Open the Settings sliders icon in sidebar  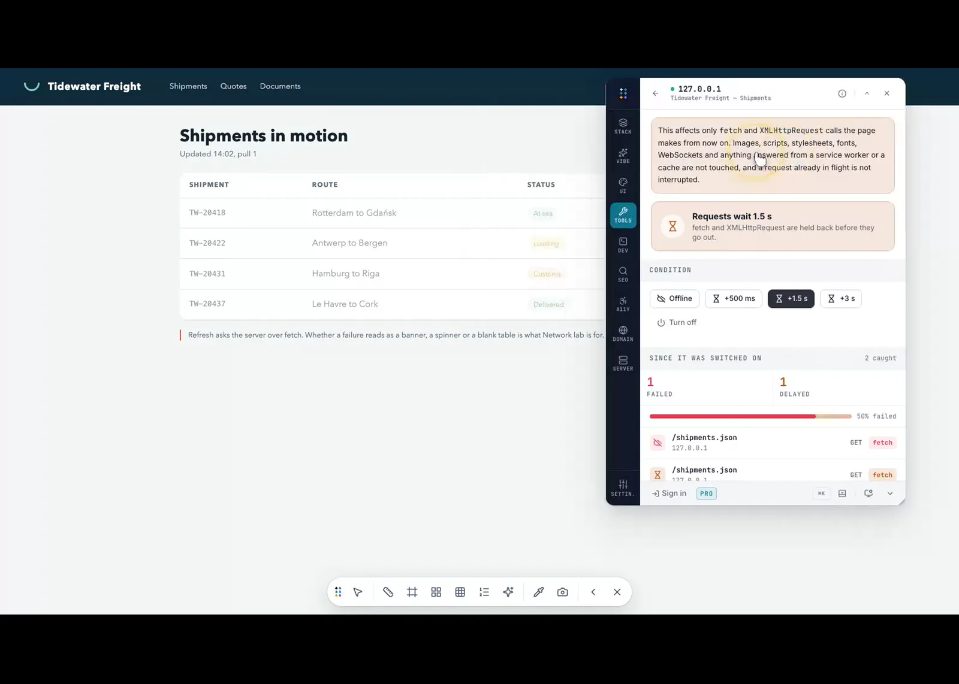click(623, 488)
